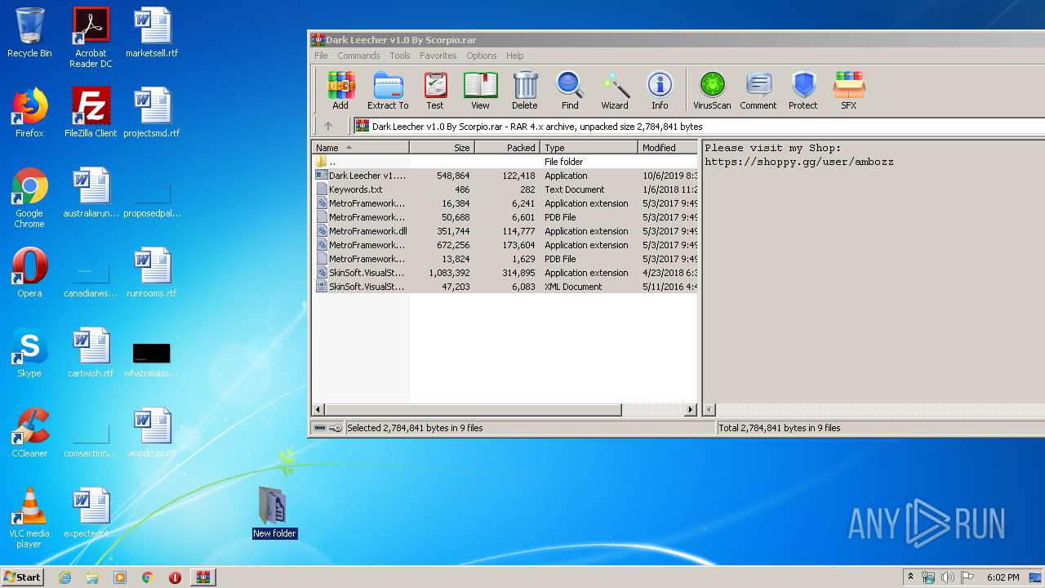This screenshot has width=1045, height=588.
Task: Open the File menu
Action: (x=321, y=56)
